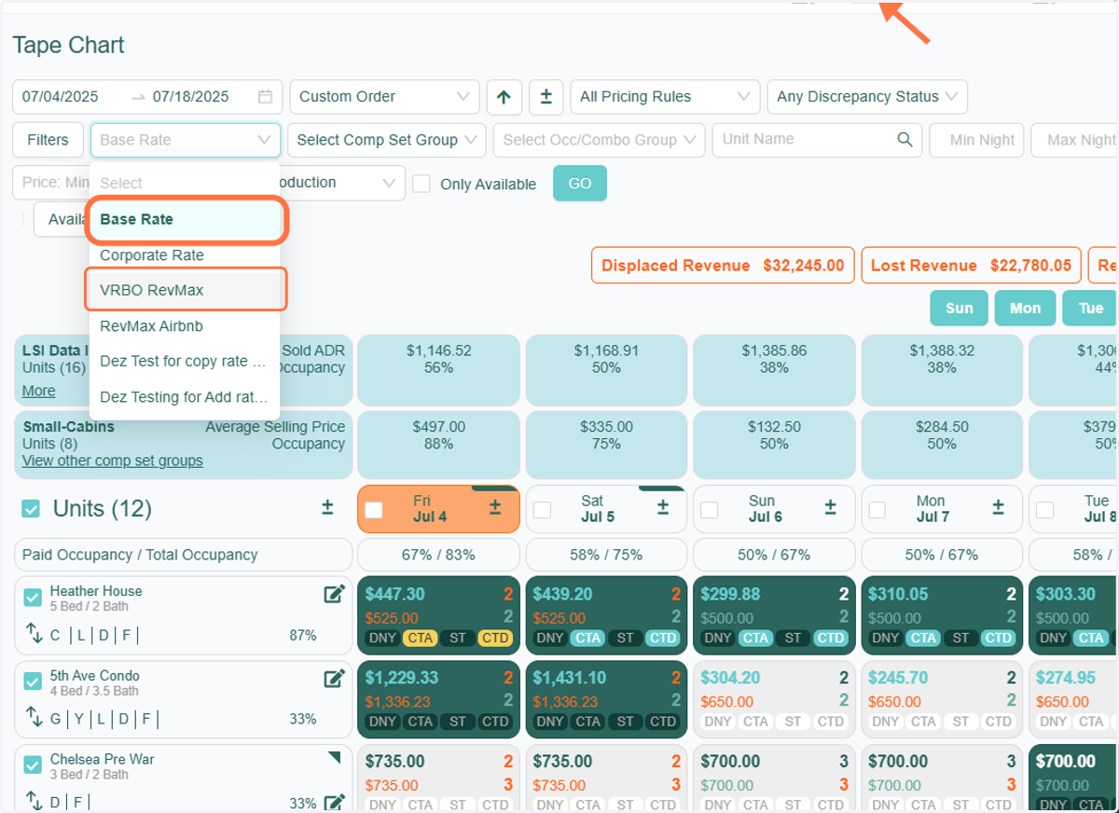Click the 67% / 83% occupancy cell

coord(438,555)
